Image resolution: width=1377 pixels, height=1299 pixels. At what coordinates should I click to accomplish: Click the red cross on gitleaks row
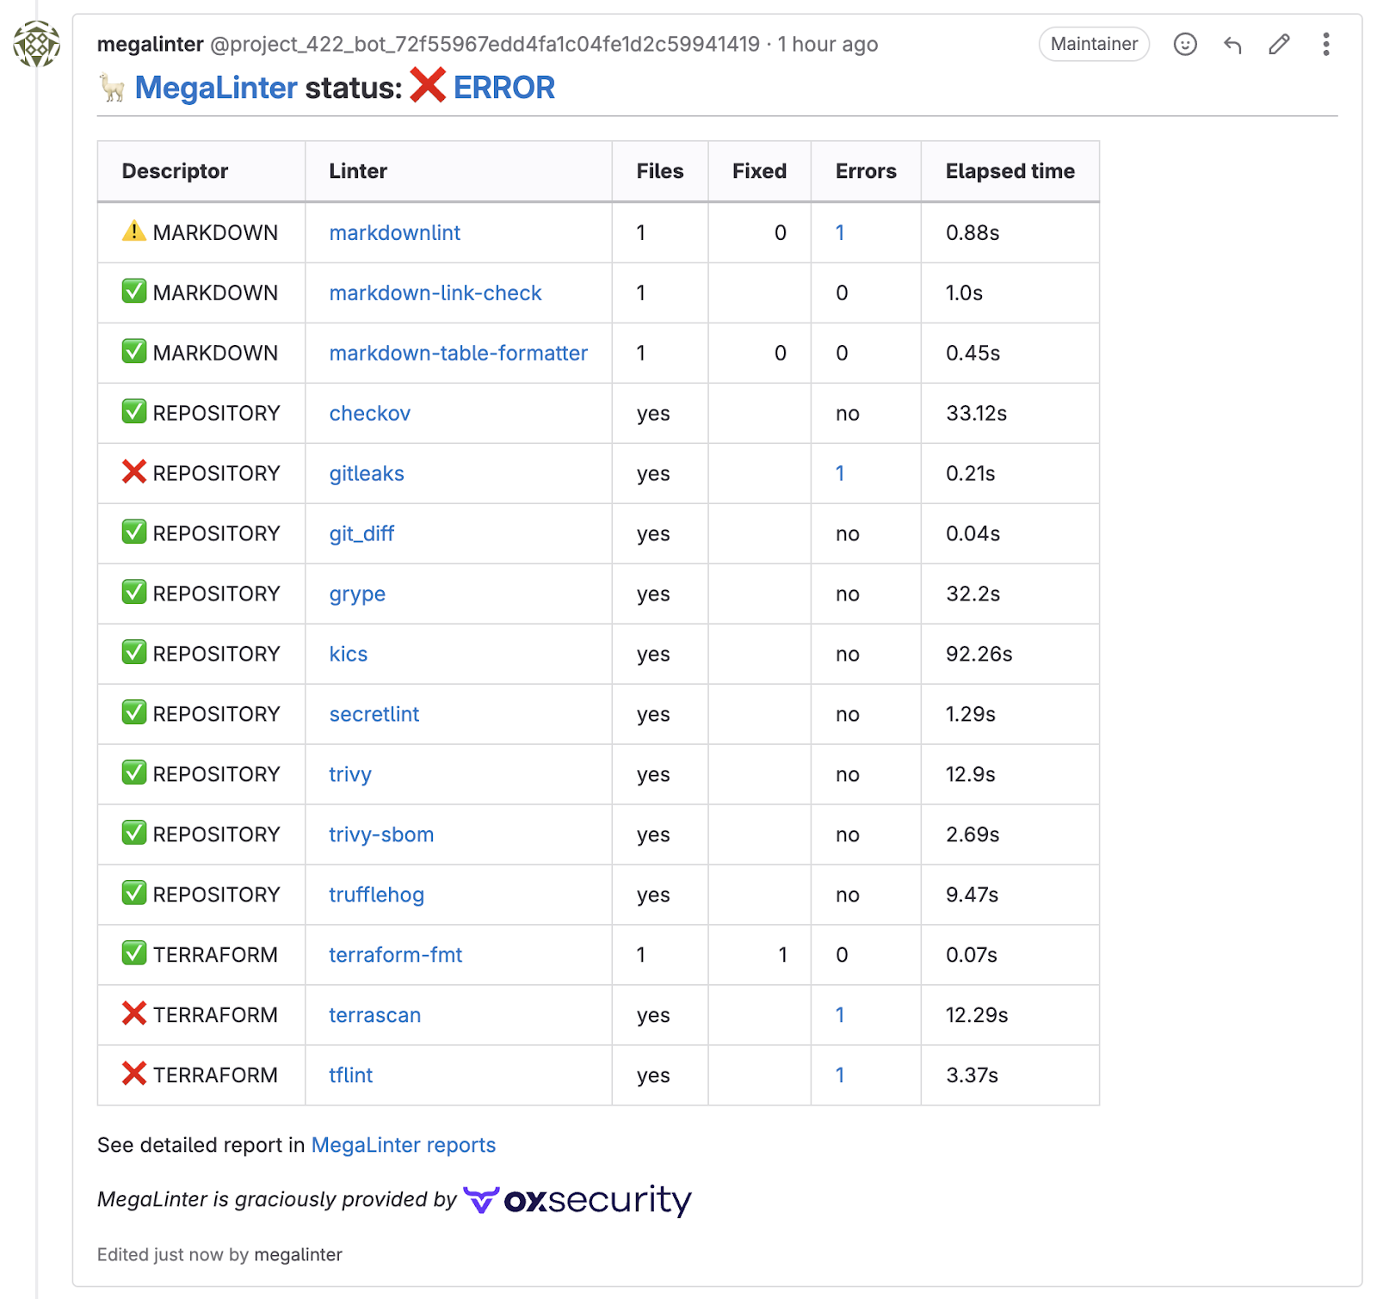pyautogui.click(x=133, y=471)
